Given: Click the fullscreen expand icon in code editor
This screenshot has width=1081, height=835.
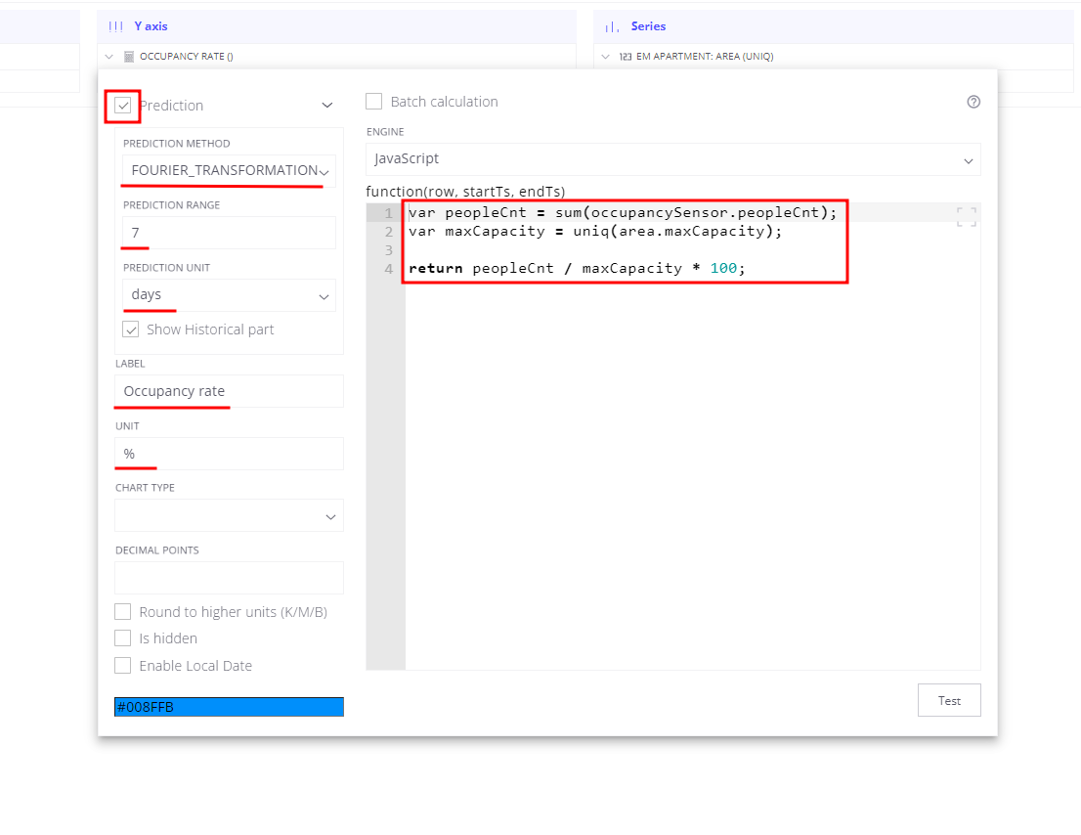Looking at the screenshot, I should click(x=966, y=217).
